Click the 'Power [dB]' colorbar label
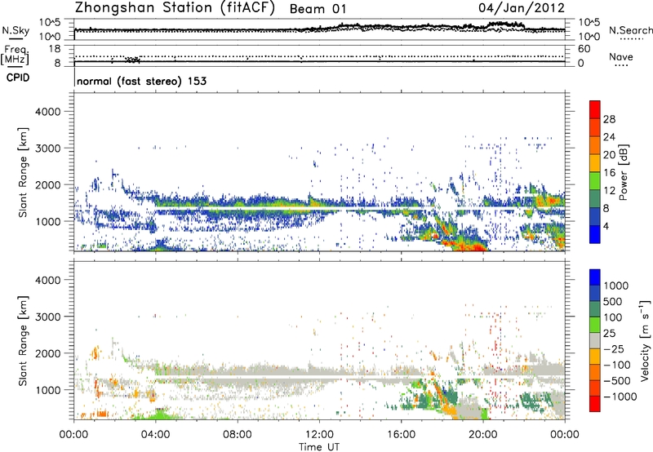 pos(623,172)
